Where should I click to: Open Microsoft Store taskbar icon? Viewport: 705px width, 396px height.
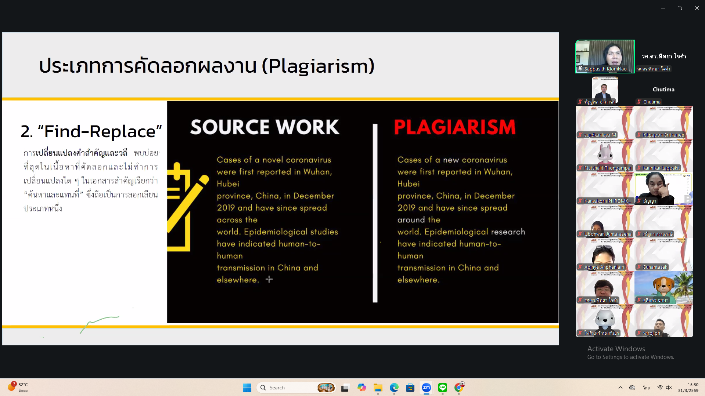click(x=410, y=388)
